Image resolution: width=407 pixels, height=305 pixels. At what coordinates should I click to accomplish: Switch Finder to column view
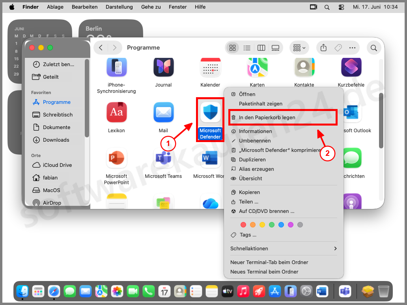tap(261, 48)
